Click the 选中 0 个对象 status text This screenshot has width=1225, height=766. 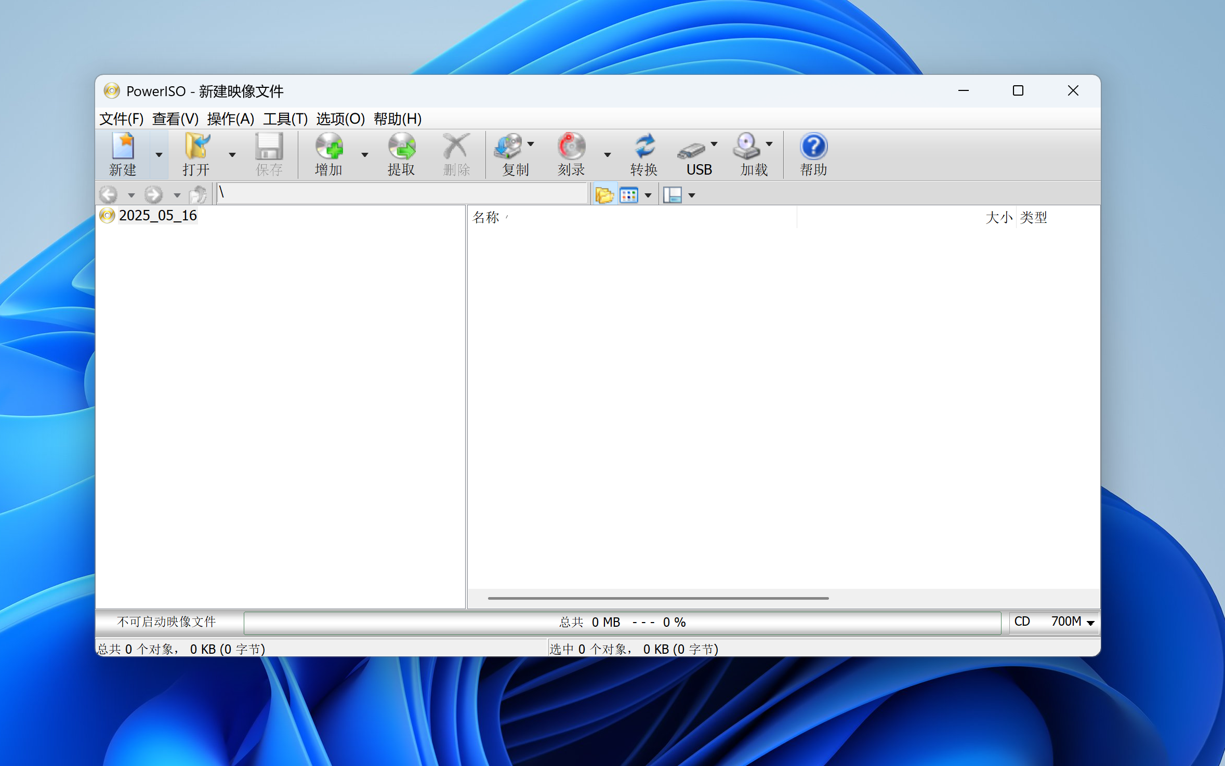(x=634, y=649)
